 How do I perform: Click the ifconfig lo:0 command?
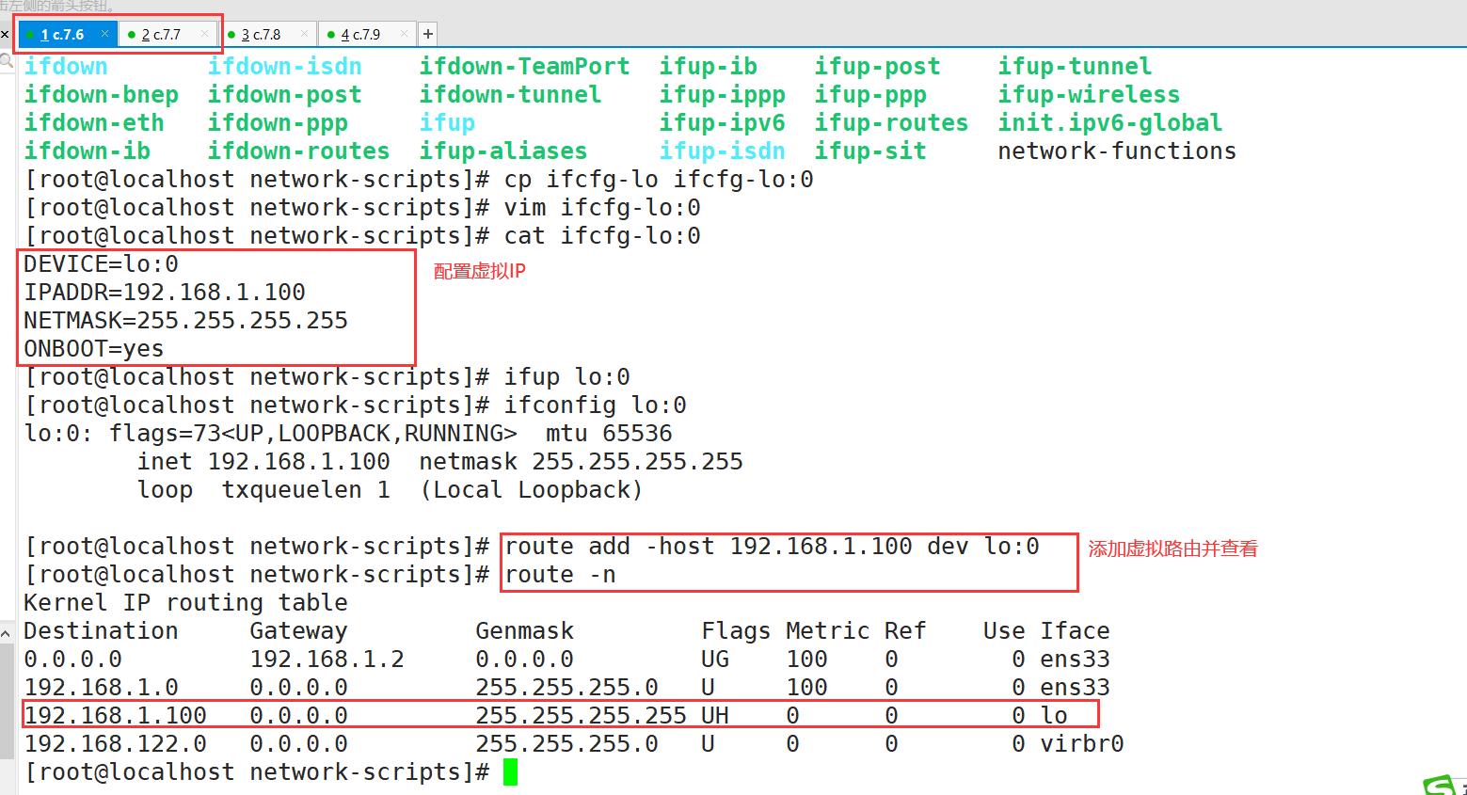pyautogui.click(x=595, y=405)
